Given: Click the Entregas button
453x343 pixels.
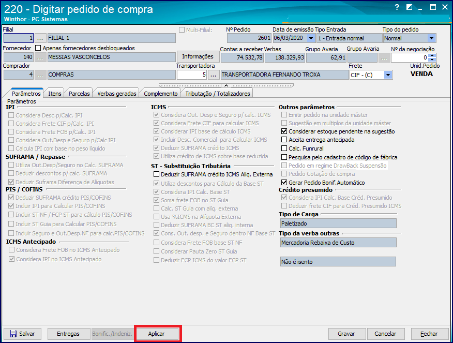Looking at the screenshot, I should pyautogui.click(x=68, y=334).
